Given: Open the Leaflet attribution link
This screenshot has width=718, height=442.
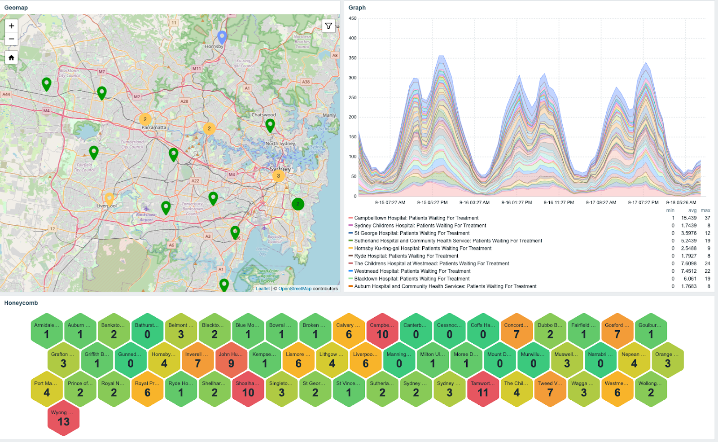Looking at the screenshot, I should coord(263,289).
